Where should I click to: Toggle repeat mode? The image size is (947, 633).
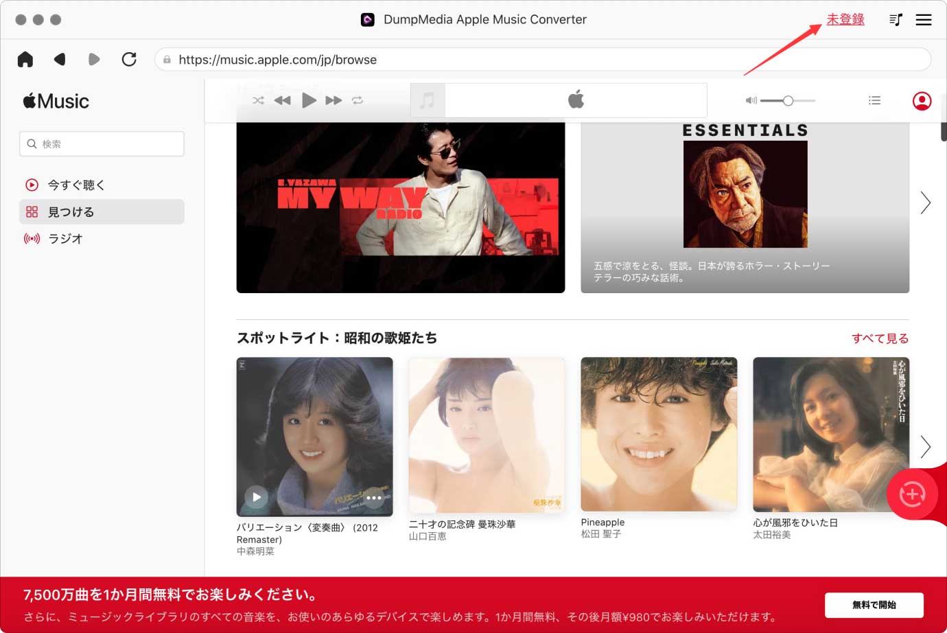coord(358,100)
